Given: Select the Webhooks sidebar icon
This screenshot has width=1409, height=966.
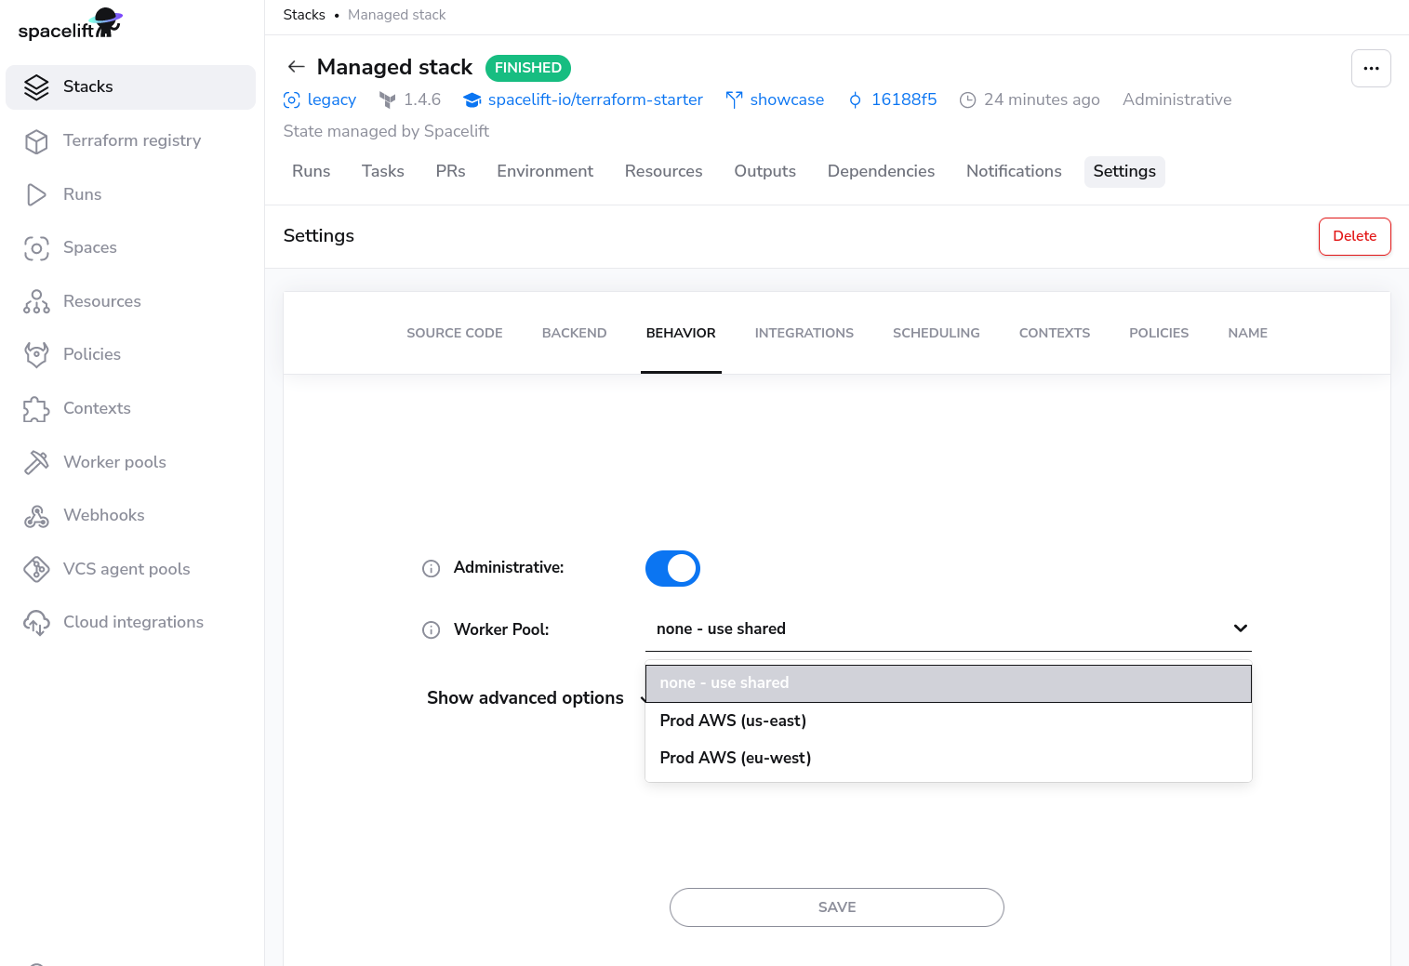Looking at the screenshot, I should click(37, 515).
